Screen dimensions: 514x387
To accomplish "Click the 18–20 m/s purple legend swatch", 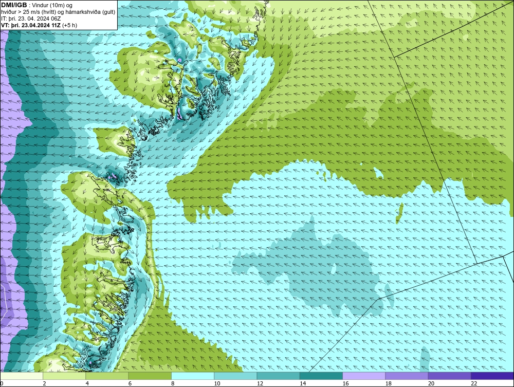I will pos(407,376).
